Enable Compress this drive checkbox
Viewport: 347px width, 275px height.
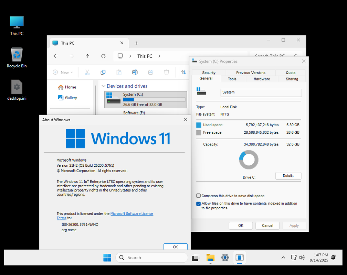[199, 196]
